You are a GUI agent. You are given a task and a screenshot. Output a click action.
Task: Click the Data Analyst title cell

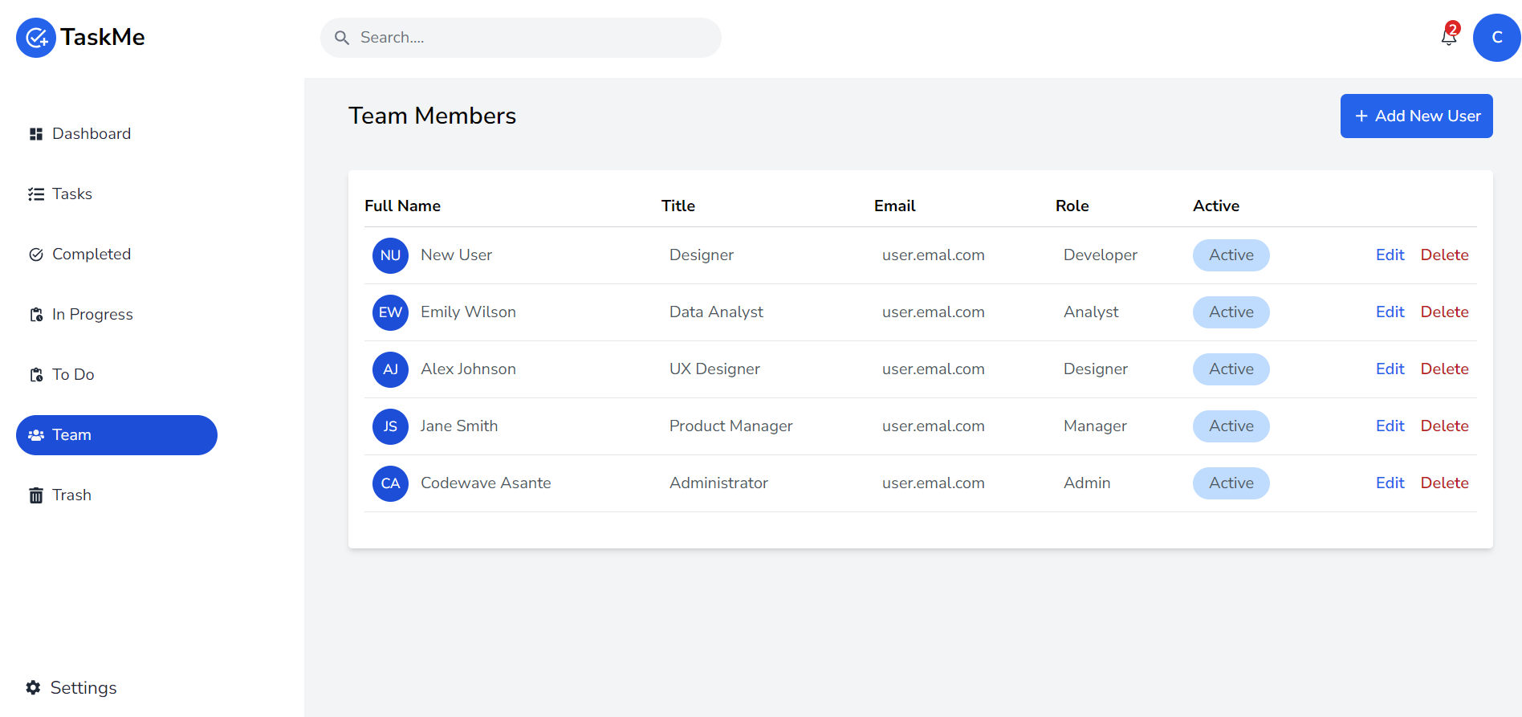[717, 312]
